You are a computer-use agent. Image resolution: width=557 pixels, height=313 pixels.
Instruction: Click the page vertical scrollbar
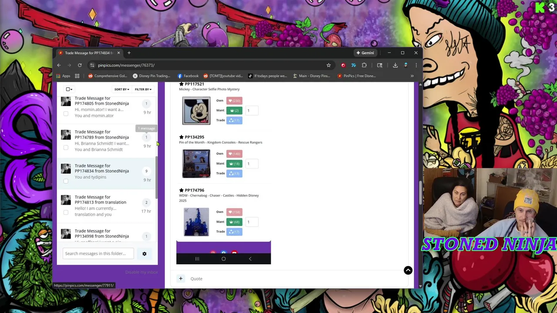tap(420, 193)
